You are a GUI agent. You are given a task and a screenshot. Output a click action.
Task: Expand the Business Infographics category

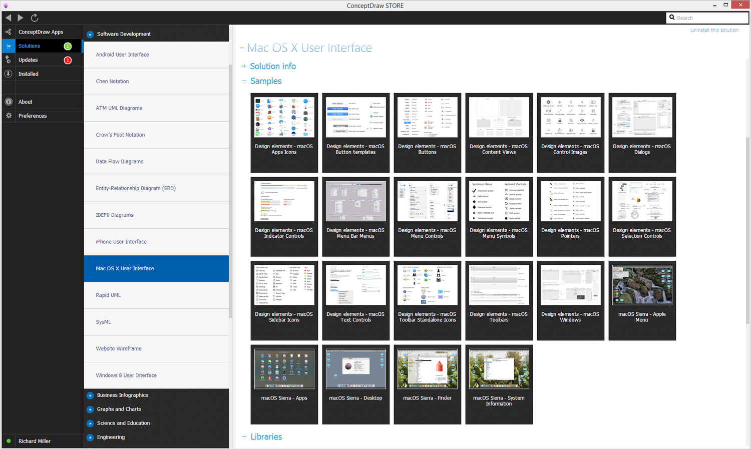tap(90, 395)
